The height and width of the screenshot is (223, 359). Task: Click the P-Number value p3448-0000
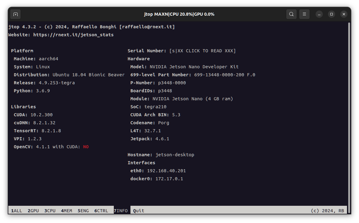172,83
